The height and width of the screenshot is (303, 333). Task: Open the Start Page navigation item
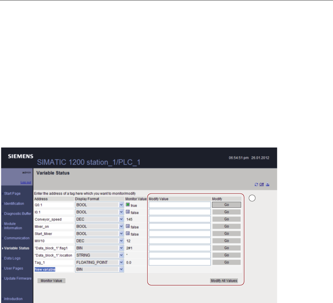[12, 193]
